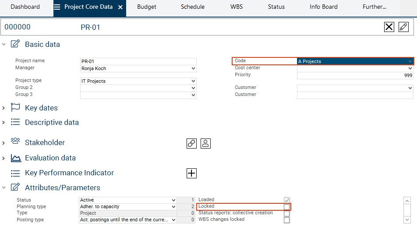This screenshot has height=227, width=417.
Task: Open the Code dropdown showing A Projects
Action: pyautogui.click(x=355, y=61)
